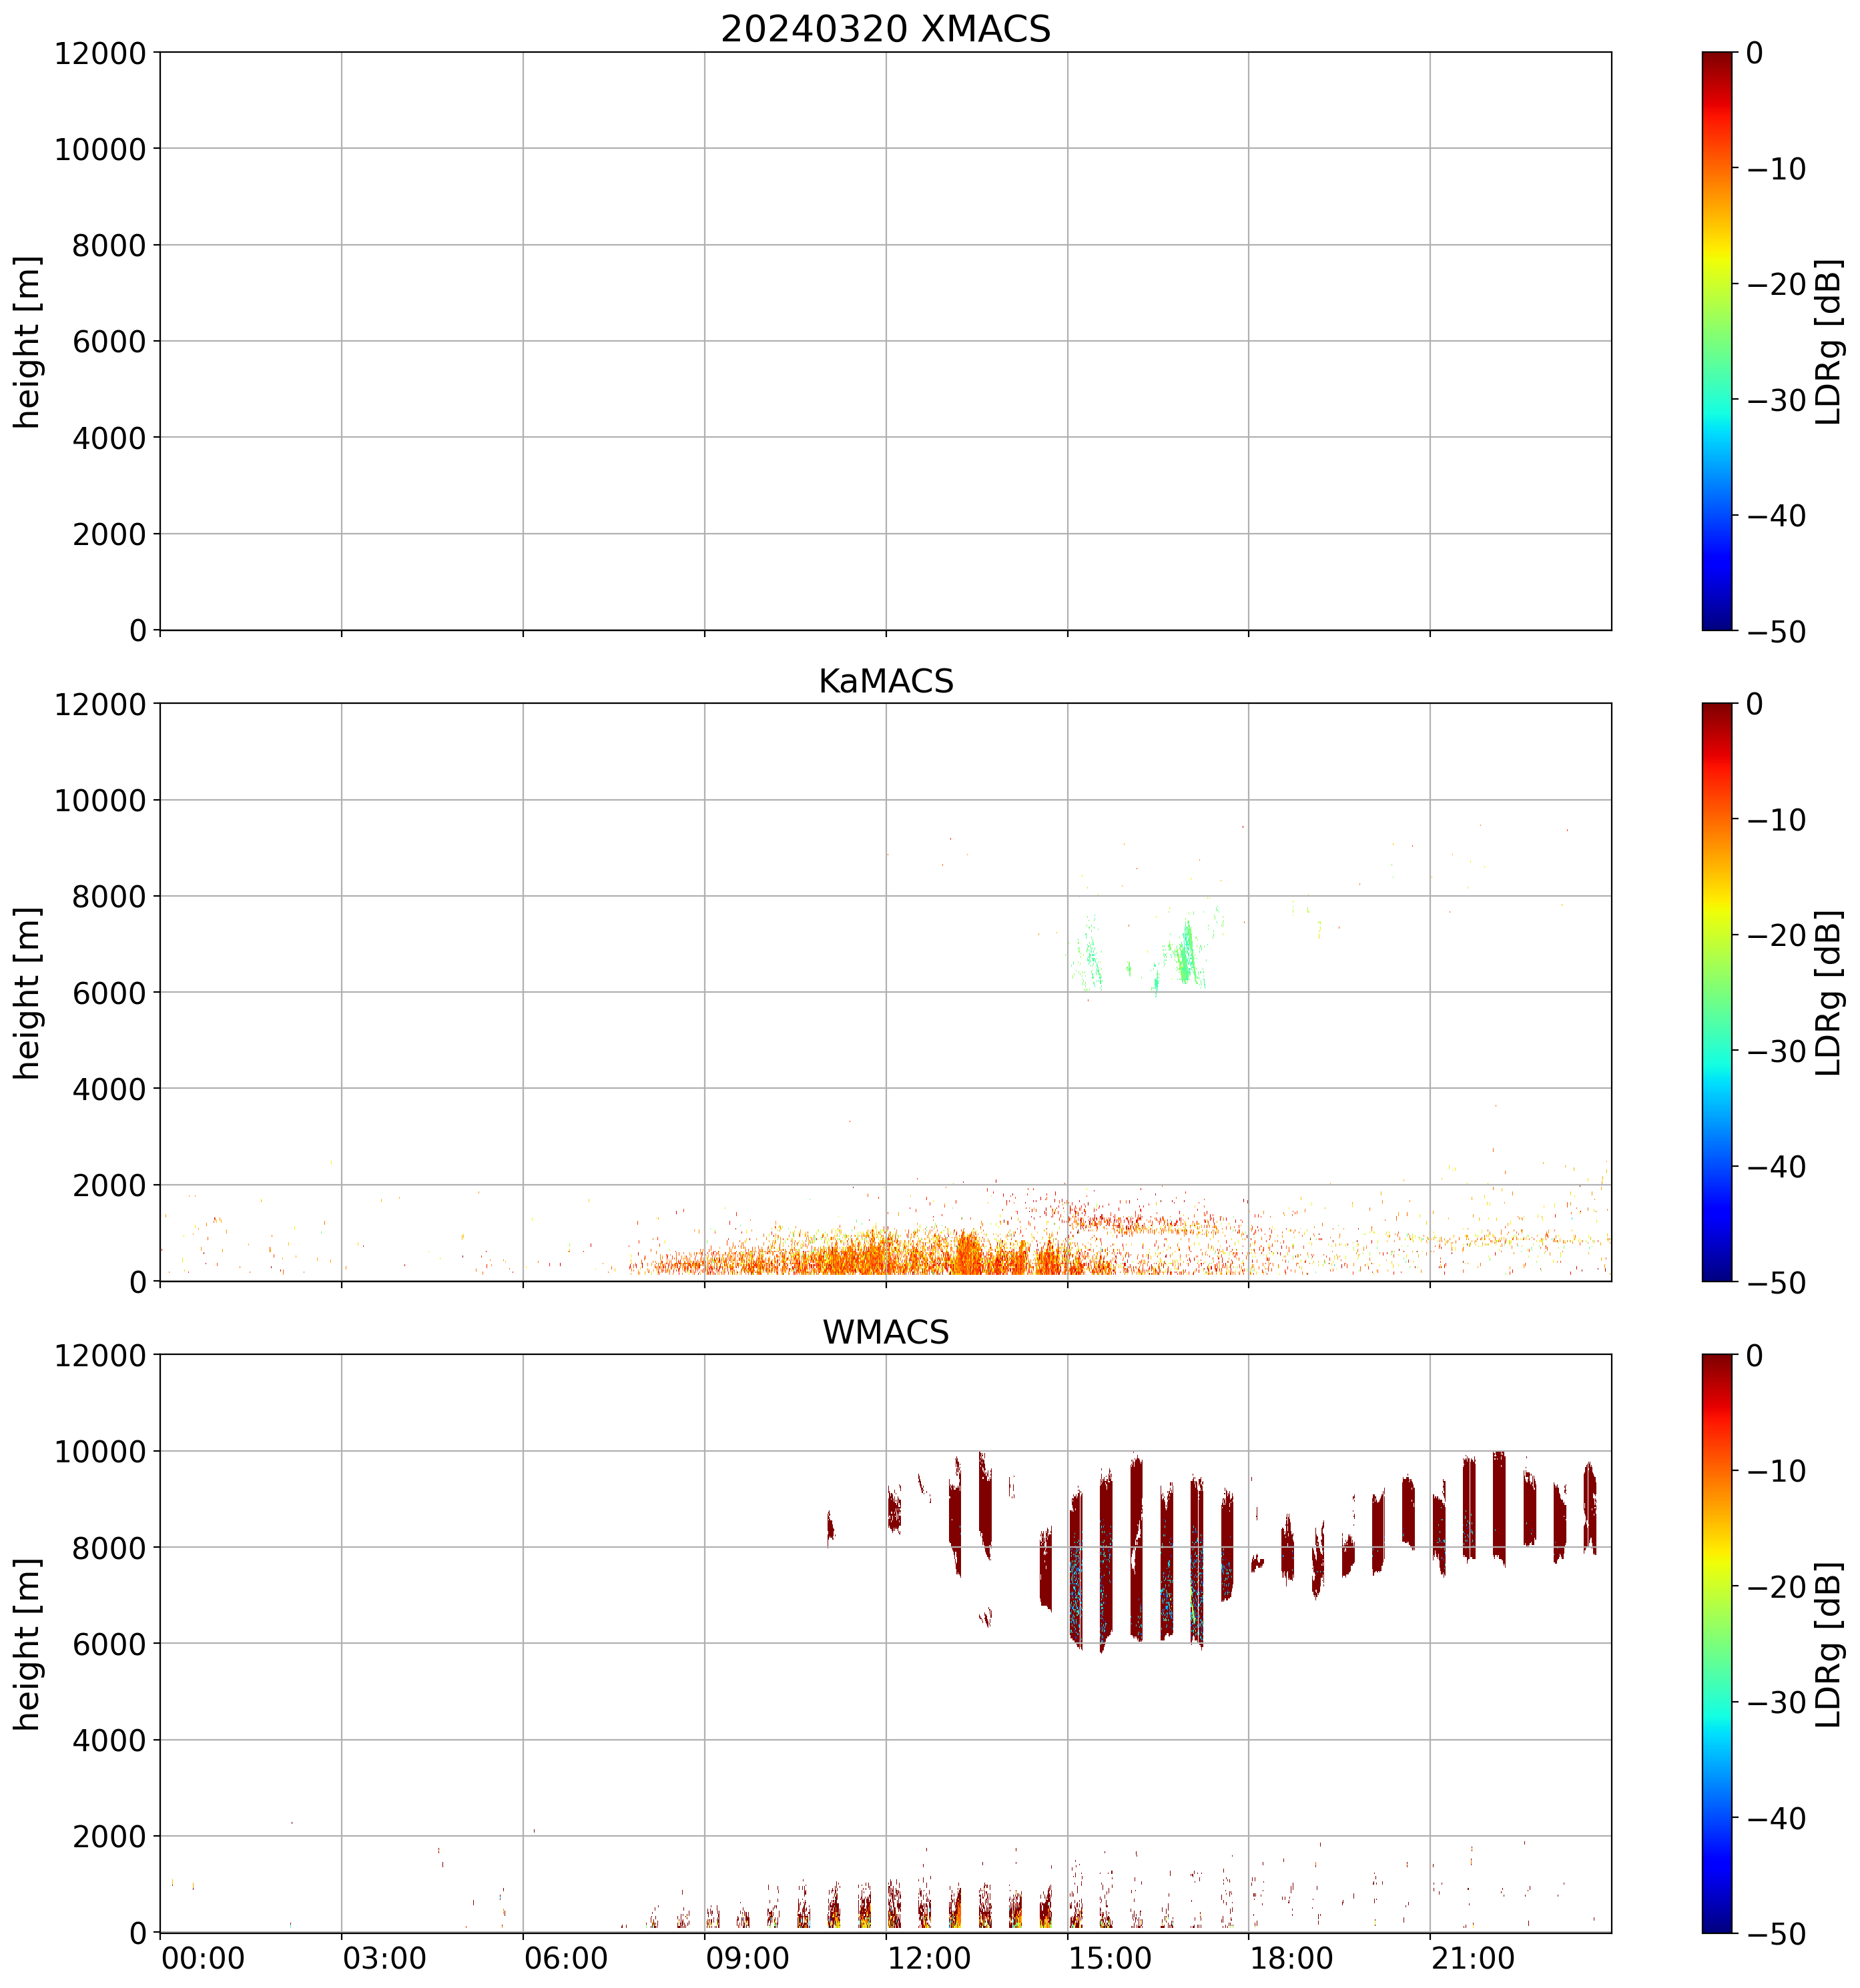This screenshot has width=1860, height=1988.
Task: Click the XMACS height [m] axis label
Action: click(x=28, y=341)
